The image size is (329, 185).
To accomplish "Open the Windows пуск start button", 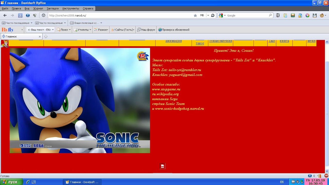I will [x=12, y=182].
